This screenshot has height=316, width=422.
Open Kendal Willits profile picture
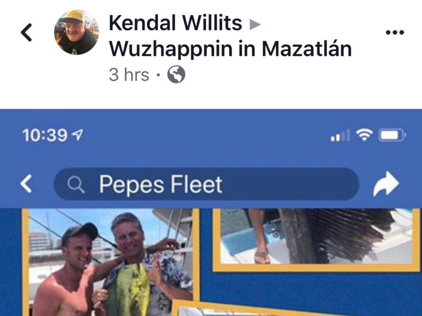[77, 32]
